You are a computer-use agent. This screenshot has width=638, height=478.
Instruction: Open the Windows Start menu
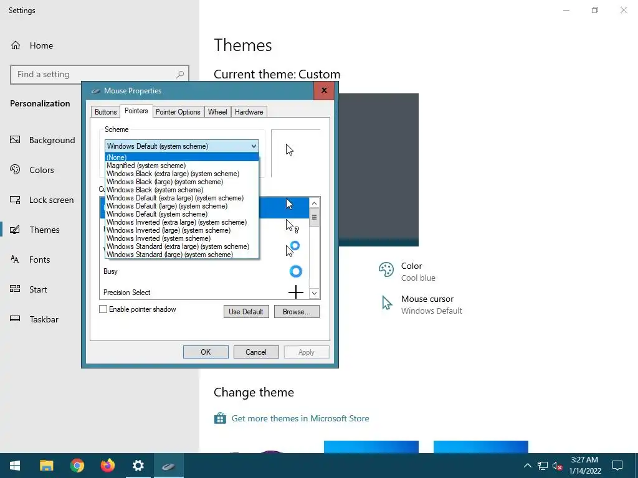[15, 466]
